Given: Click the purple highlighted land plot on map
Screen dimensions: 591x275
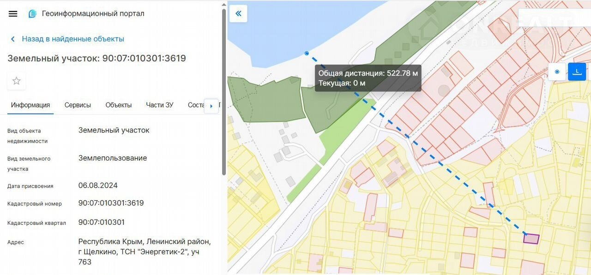Looking at the screenshot, I should (x=531, y=239).
